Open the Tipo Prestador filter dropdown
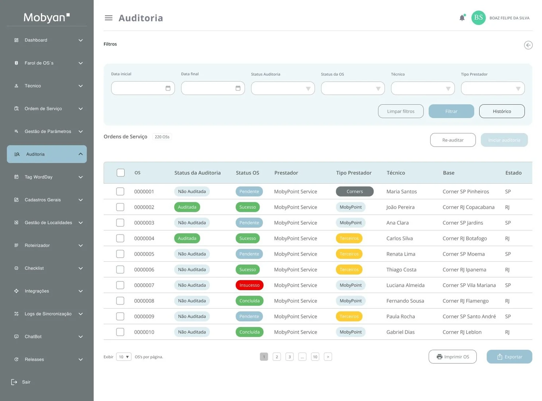542x401 pixels. click(493, 88)
